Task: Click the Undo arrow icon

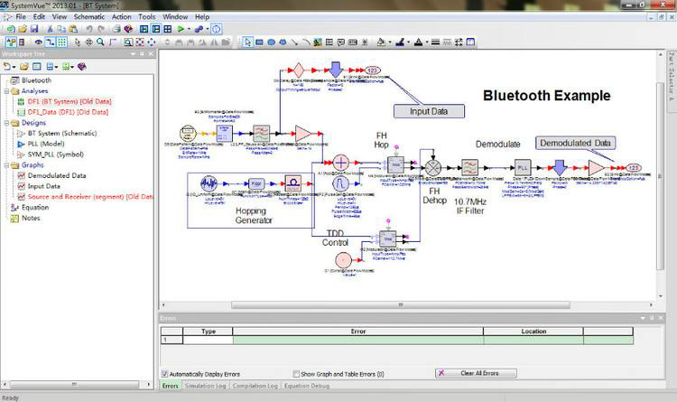Action: pyautogui.click(x=89, y=29)
